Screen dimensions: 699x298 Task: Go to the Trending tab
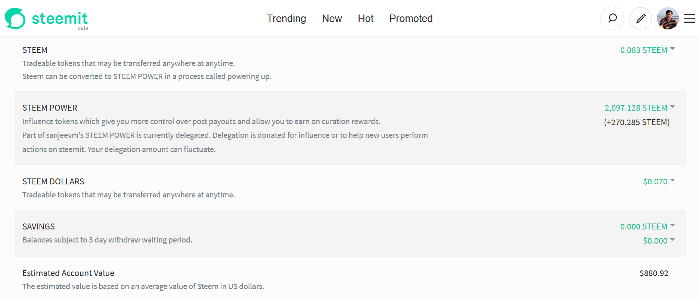286,18
